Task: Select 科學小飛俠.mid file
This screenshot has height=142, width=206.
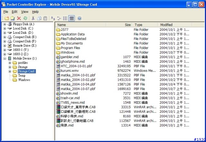Action: [72, 116]
